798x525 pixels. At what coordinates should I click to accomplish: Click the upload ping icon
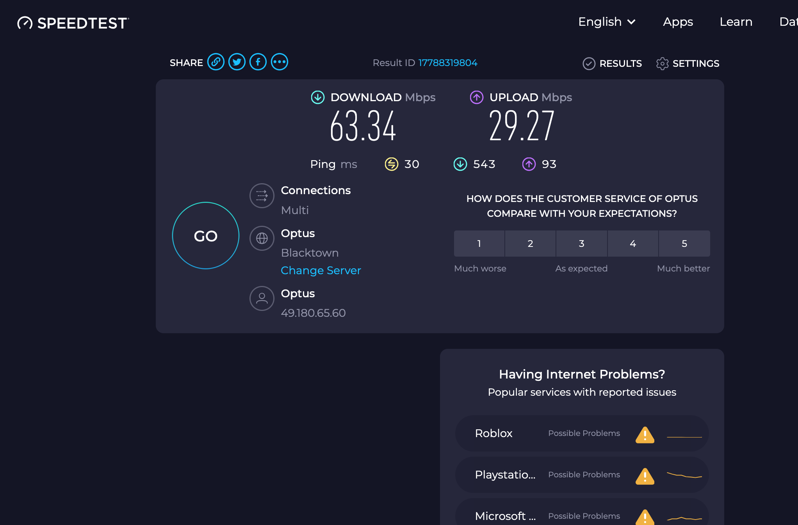click(x=529, y=164)
